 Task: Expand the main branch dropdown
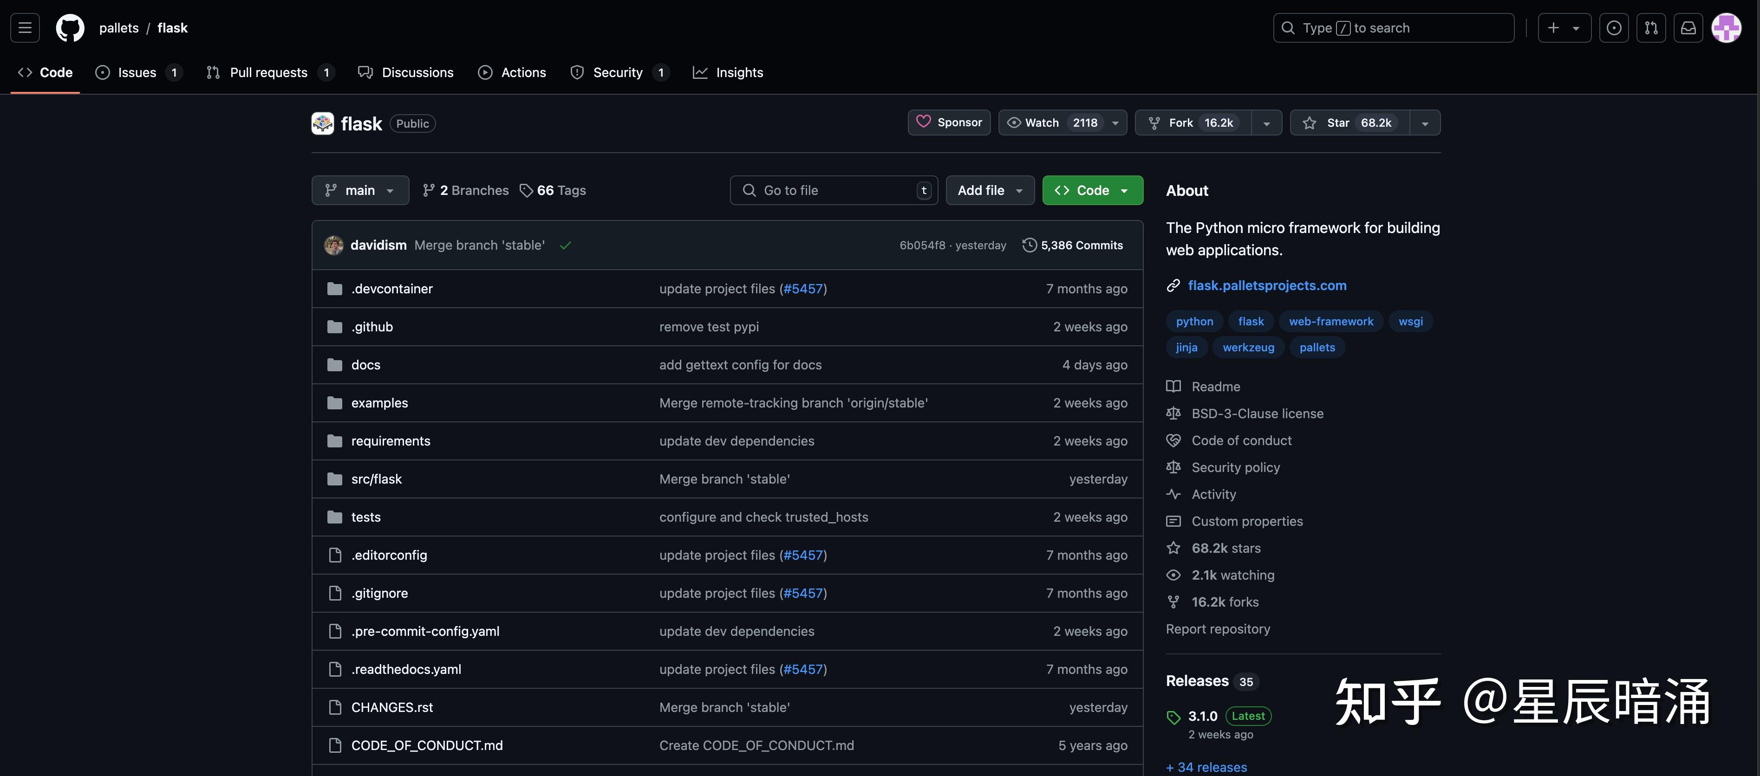tap(360, 191)
